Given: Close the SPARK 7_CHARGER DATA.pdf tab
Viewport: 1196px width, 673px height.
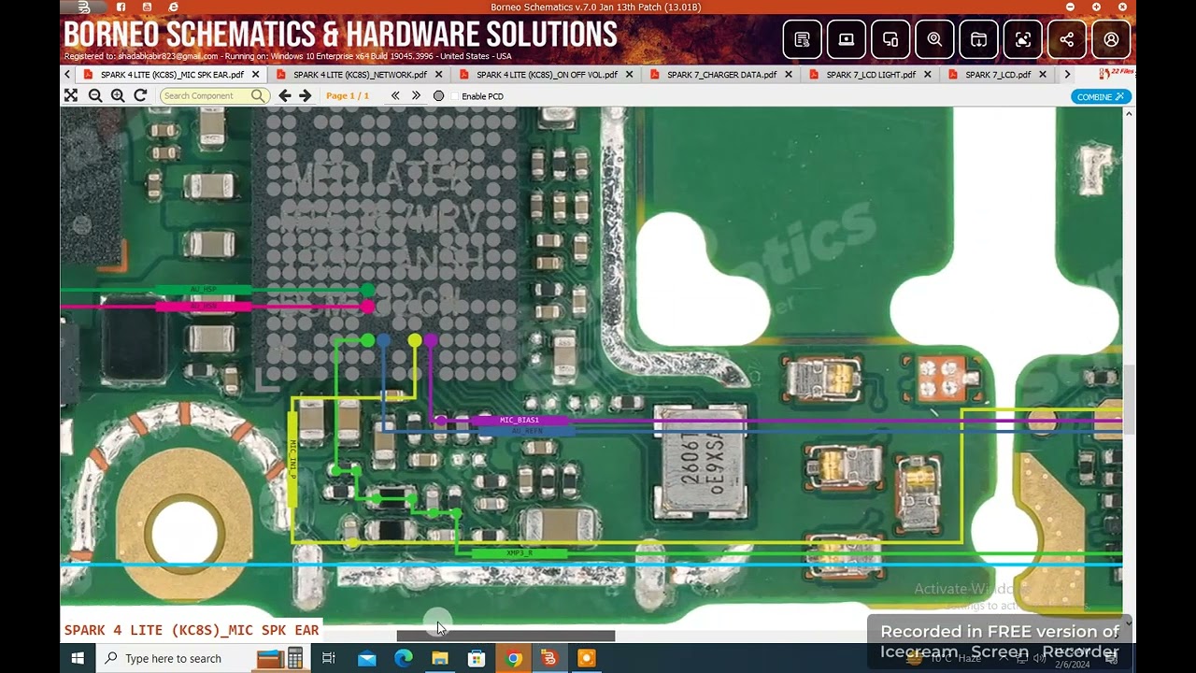Looking at the screenshot, I should click(x=789, y=75).
